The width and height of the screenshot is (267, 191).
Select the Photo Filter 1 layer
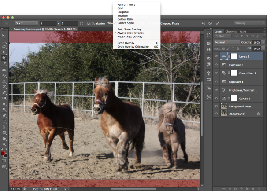pos(248,73)
